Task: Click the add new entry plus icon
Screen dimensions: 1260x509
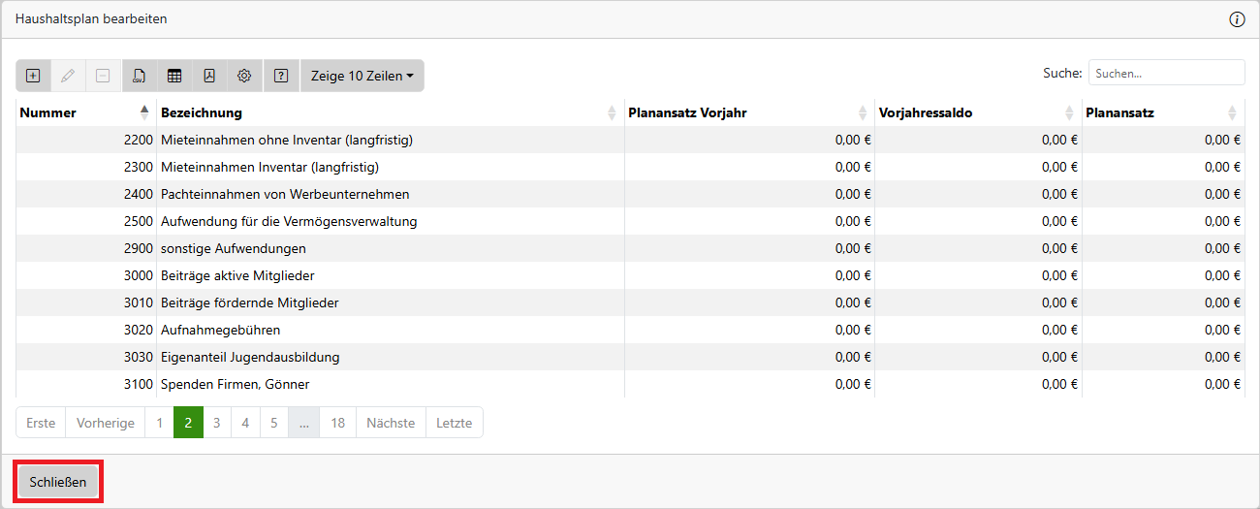Action: [33, 76]
